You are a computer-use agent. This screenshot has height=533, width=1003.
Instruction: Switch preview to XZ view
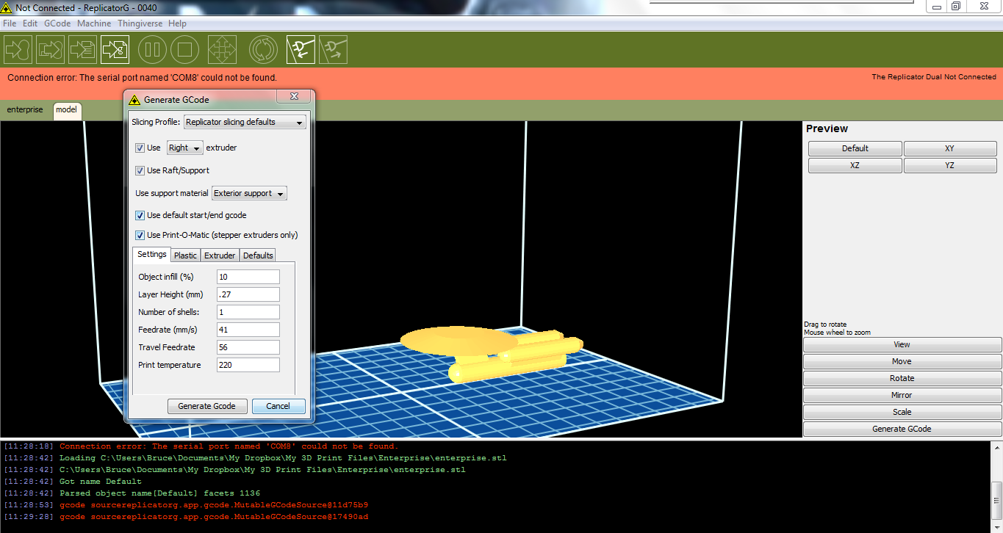coord(855,166)
